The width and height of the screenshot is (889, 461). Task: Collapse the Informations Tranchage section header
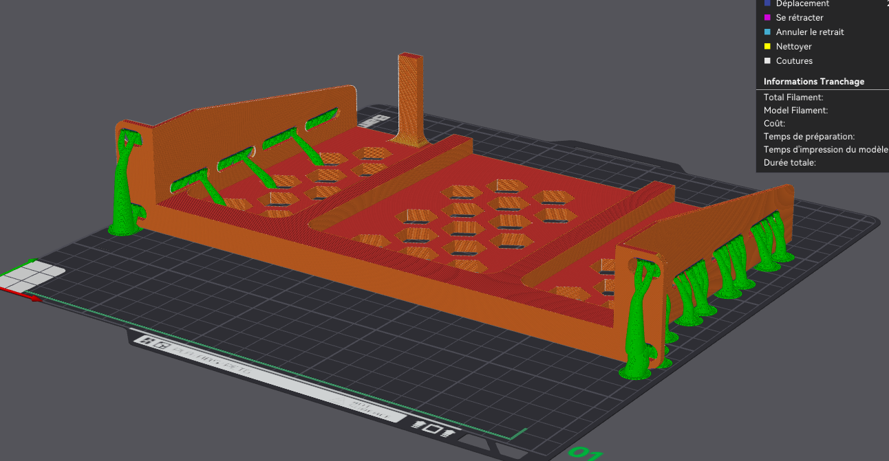[x=814, y=82]
